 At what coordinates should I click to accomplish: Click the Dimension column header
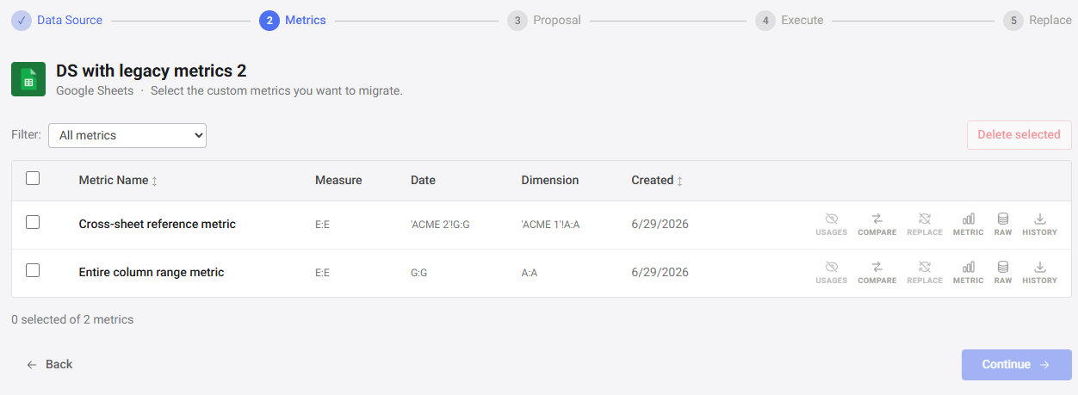(x=550, y=181)
